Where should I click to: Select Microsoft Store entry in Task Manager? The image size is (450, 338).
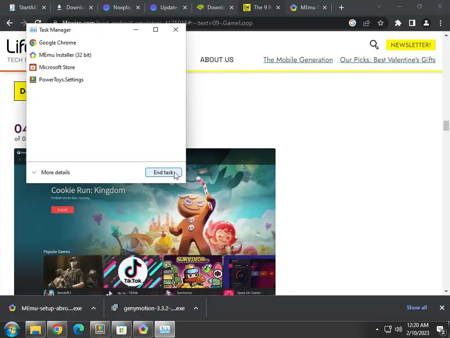click(x=106, y=67)
